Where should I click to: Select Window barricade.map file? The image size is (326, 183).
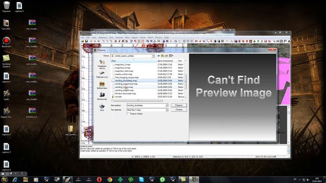(x=125, y=94)
